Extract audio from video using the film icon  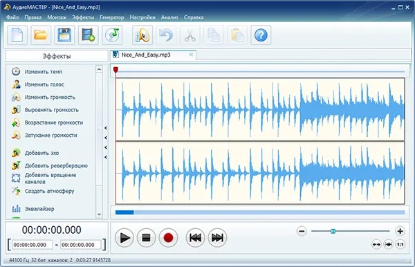click(x=89, y=35)
